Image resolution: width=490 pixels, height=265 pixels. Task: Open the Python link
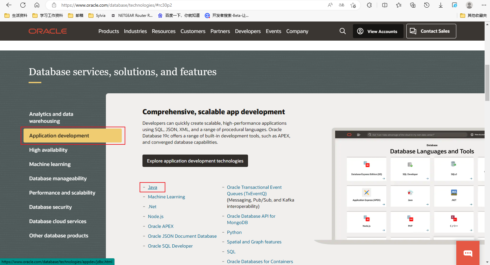[x=234, y=232]
